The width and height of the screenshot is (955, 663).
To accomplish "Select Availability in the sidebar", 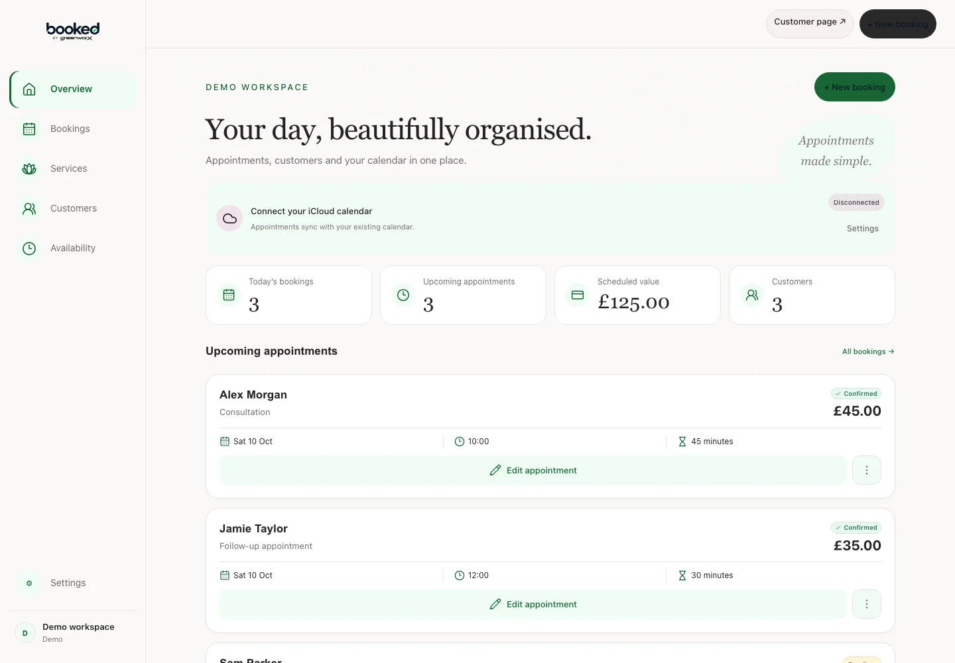I will tap(72, 248).
